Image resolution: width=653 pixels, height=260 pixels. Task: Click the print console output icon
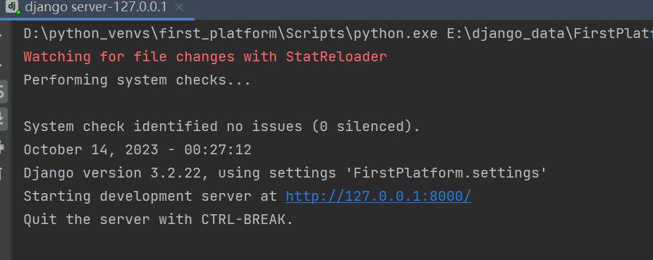tap(2, 147)
